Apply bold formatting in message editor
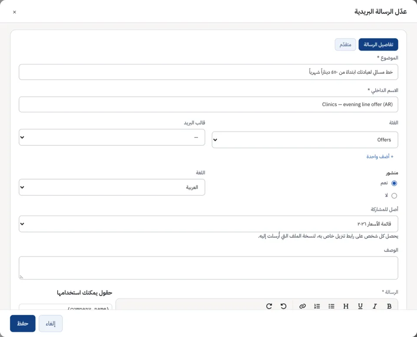The height and width of the screenshot is (337, 417). coord(389,306)
